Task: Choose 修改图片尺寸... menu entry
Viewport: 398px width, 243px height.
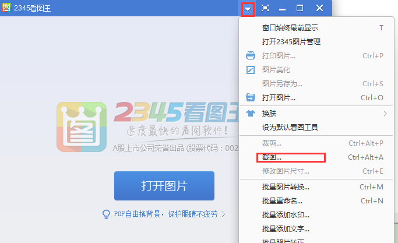Action: (x=316, y=171)
